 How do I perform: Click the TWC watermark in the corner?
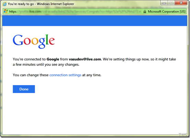pos(183,135)
